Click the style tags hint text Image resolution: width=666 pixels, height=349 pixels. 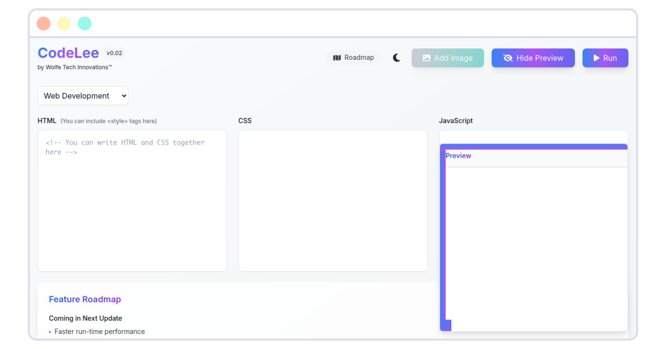coord(108,121)
